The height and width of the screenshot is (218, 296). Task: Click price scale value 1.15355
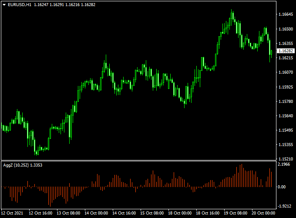tap(286, 145)
